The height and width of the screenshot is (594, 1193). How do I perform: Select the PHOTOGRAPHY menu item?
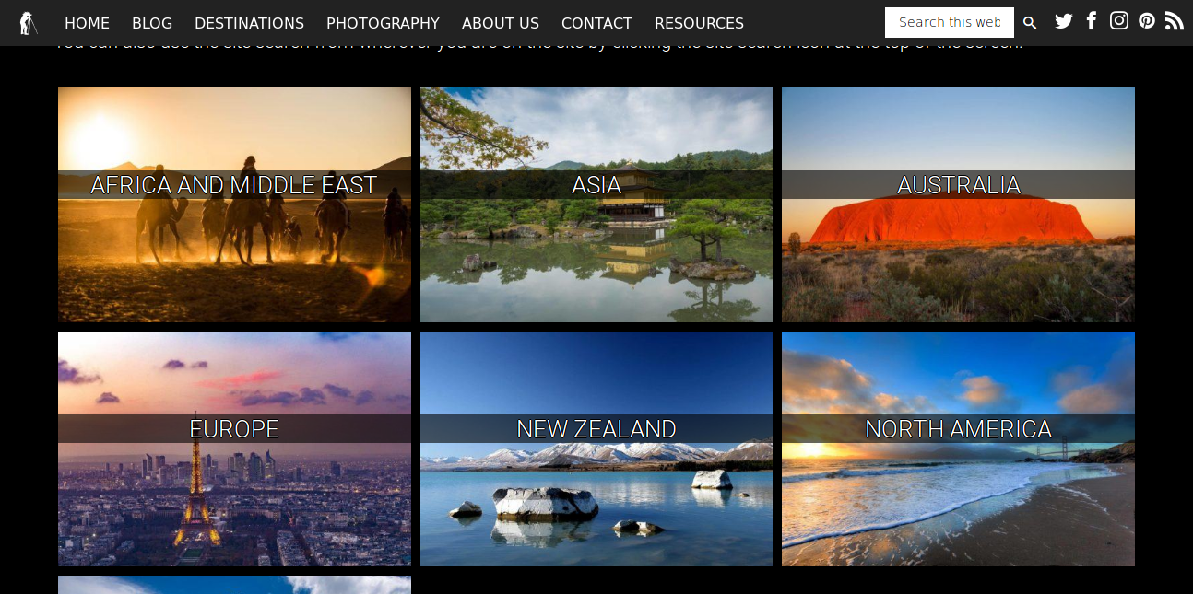383,23
